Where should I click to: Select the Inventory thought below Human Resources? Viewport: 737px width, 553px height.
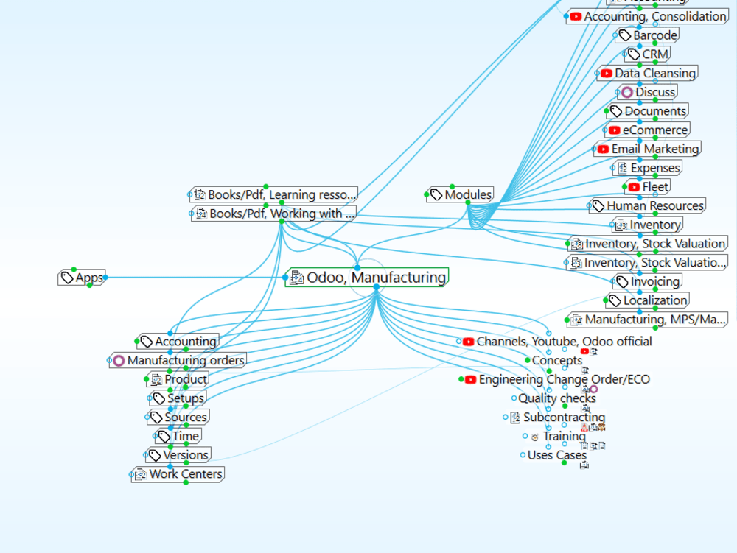[655, 225]
